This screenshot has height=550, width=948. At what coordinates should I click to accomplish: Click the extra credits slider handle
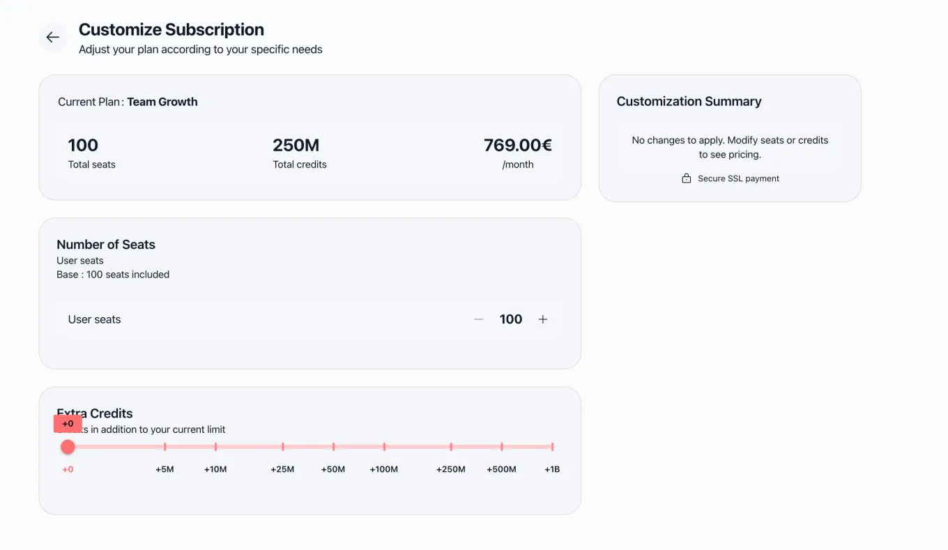68,447
